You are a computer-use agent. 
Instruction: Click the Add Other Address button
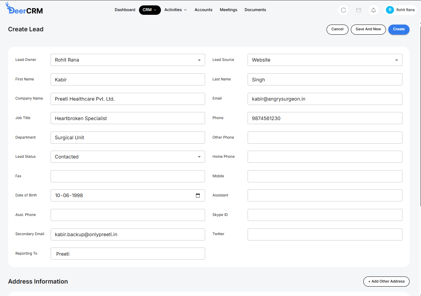(386, 282)
